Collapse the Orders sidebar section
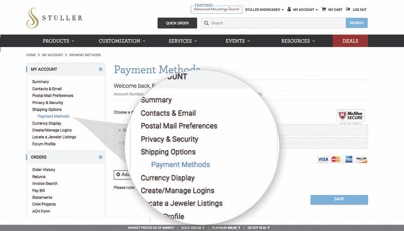 (x=100, y=157)
